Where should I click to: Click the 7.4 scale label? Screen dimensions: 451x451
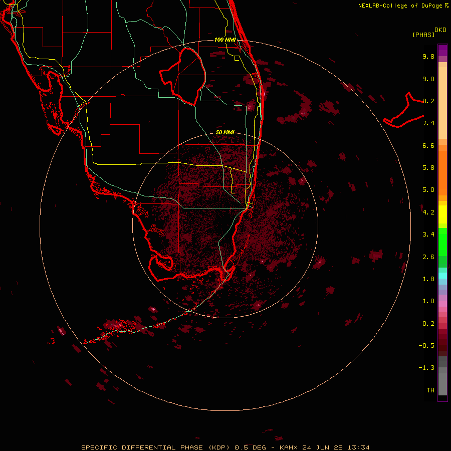428,123
